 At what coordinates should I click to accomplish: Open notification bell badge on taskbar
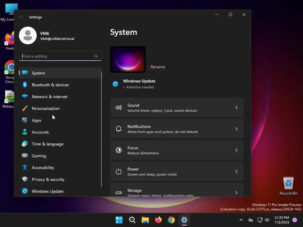click(x=295, y=220)
